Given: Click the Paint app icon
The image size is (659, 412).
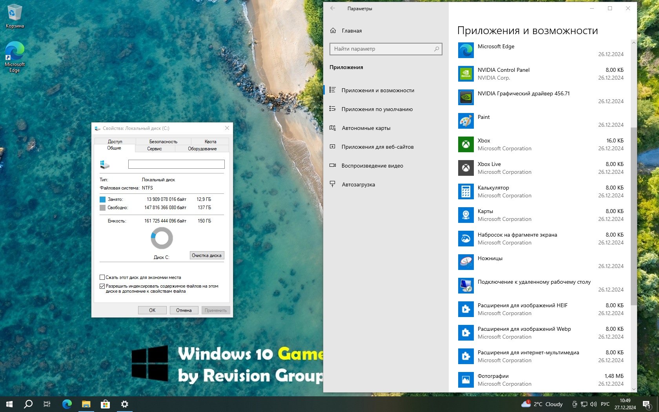Looking at the screenshot, I should (466, 121).
